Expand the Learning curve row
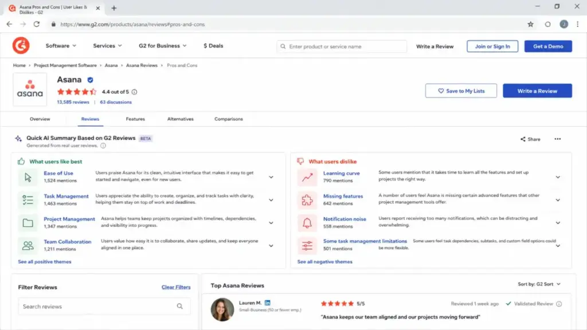The width and height of the screenshot is (587, 330). coord(558,177)
